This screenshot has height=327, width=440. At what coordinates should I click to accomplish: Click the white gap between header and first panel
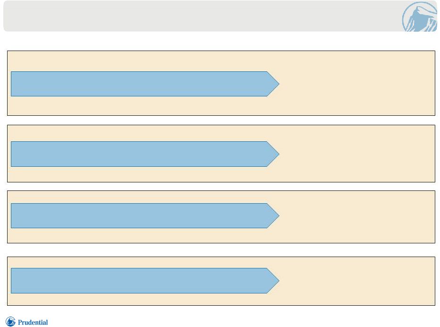tap(221, 41)
